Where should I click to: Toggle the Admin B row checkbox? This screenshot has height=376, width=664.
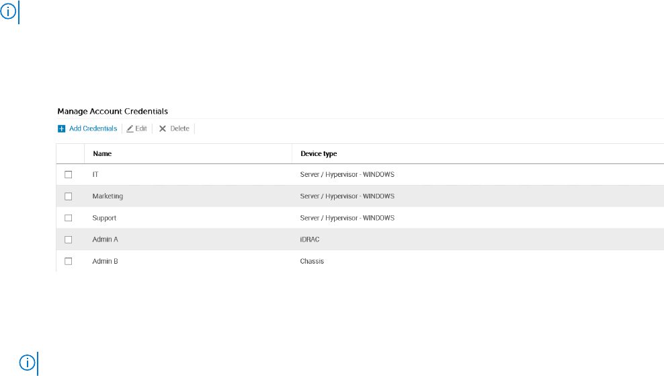point(68,261)
